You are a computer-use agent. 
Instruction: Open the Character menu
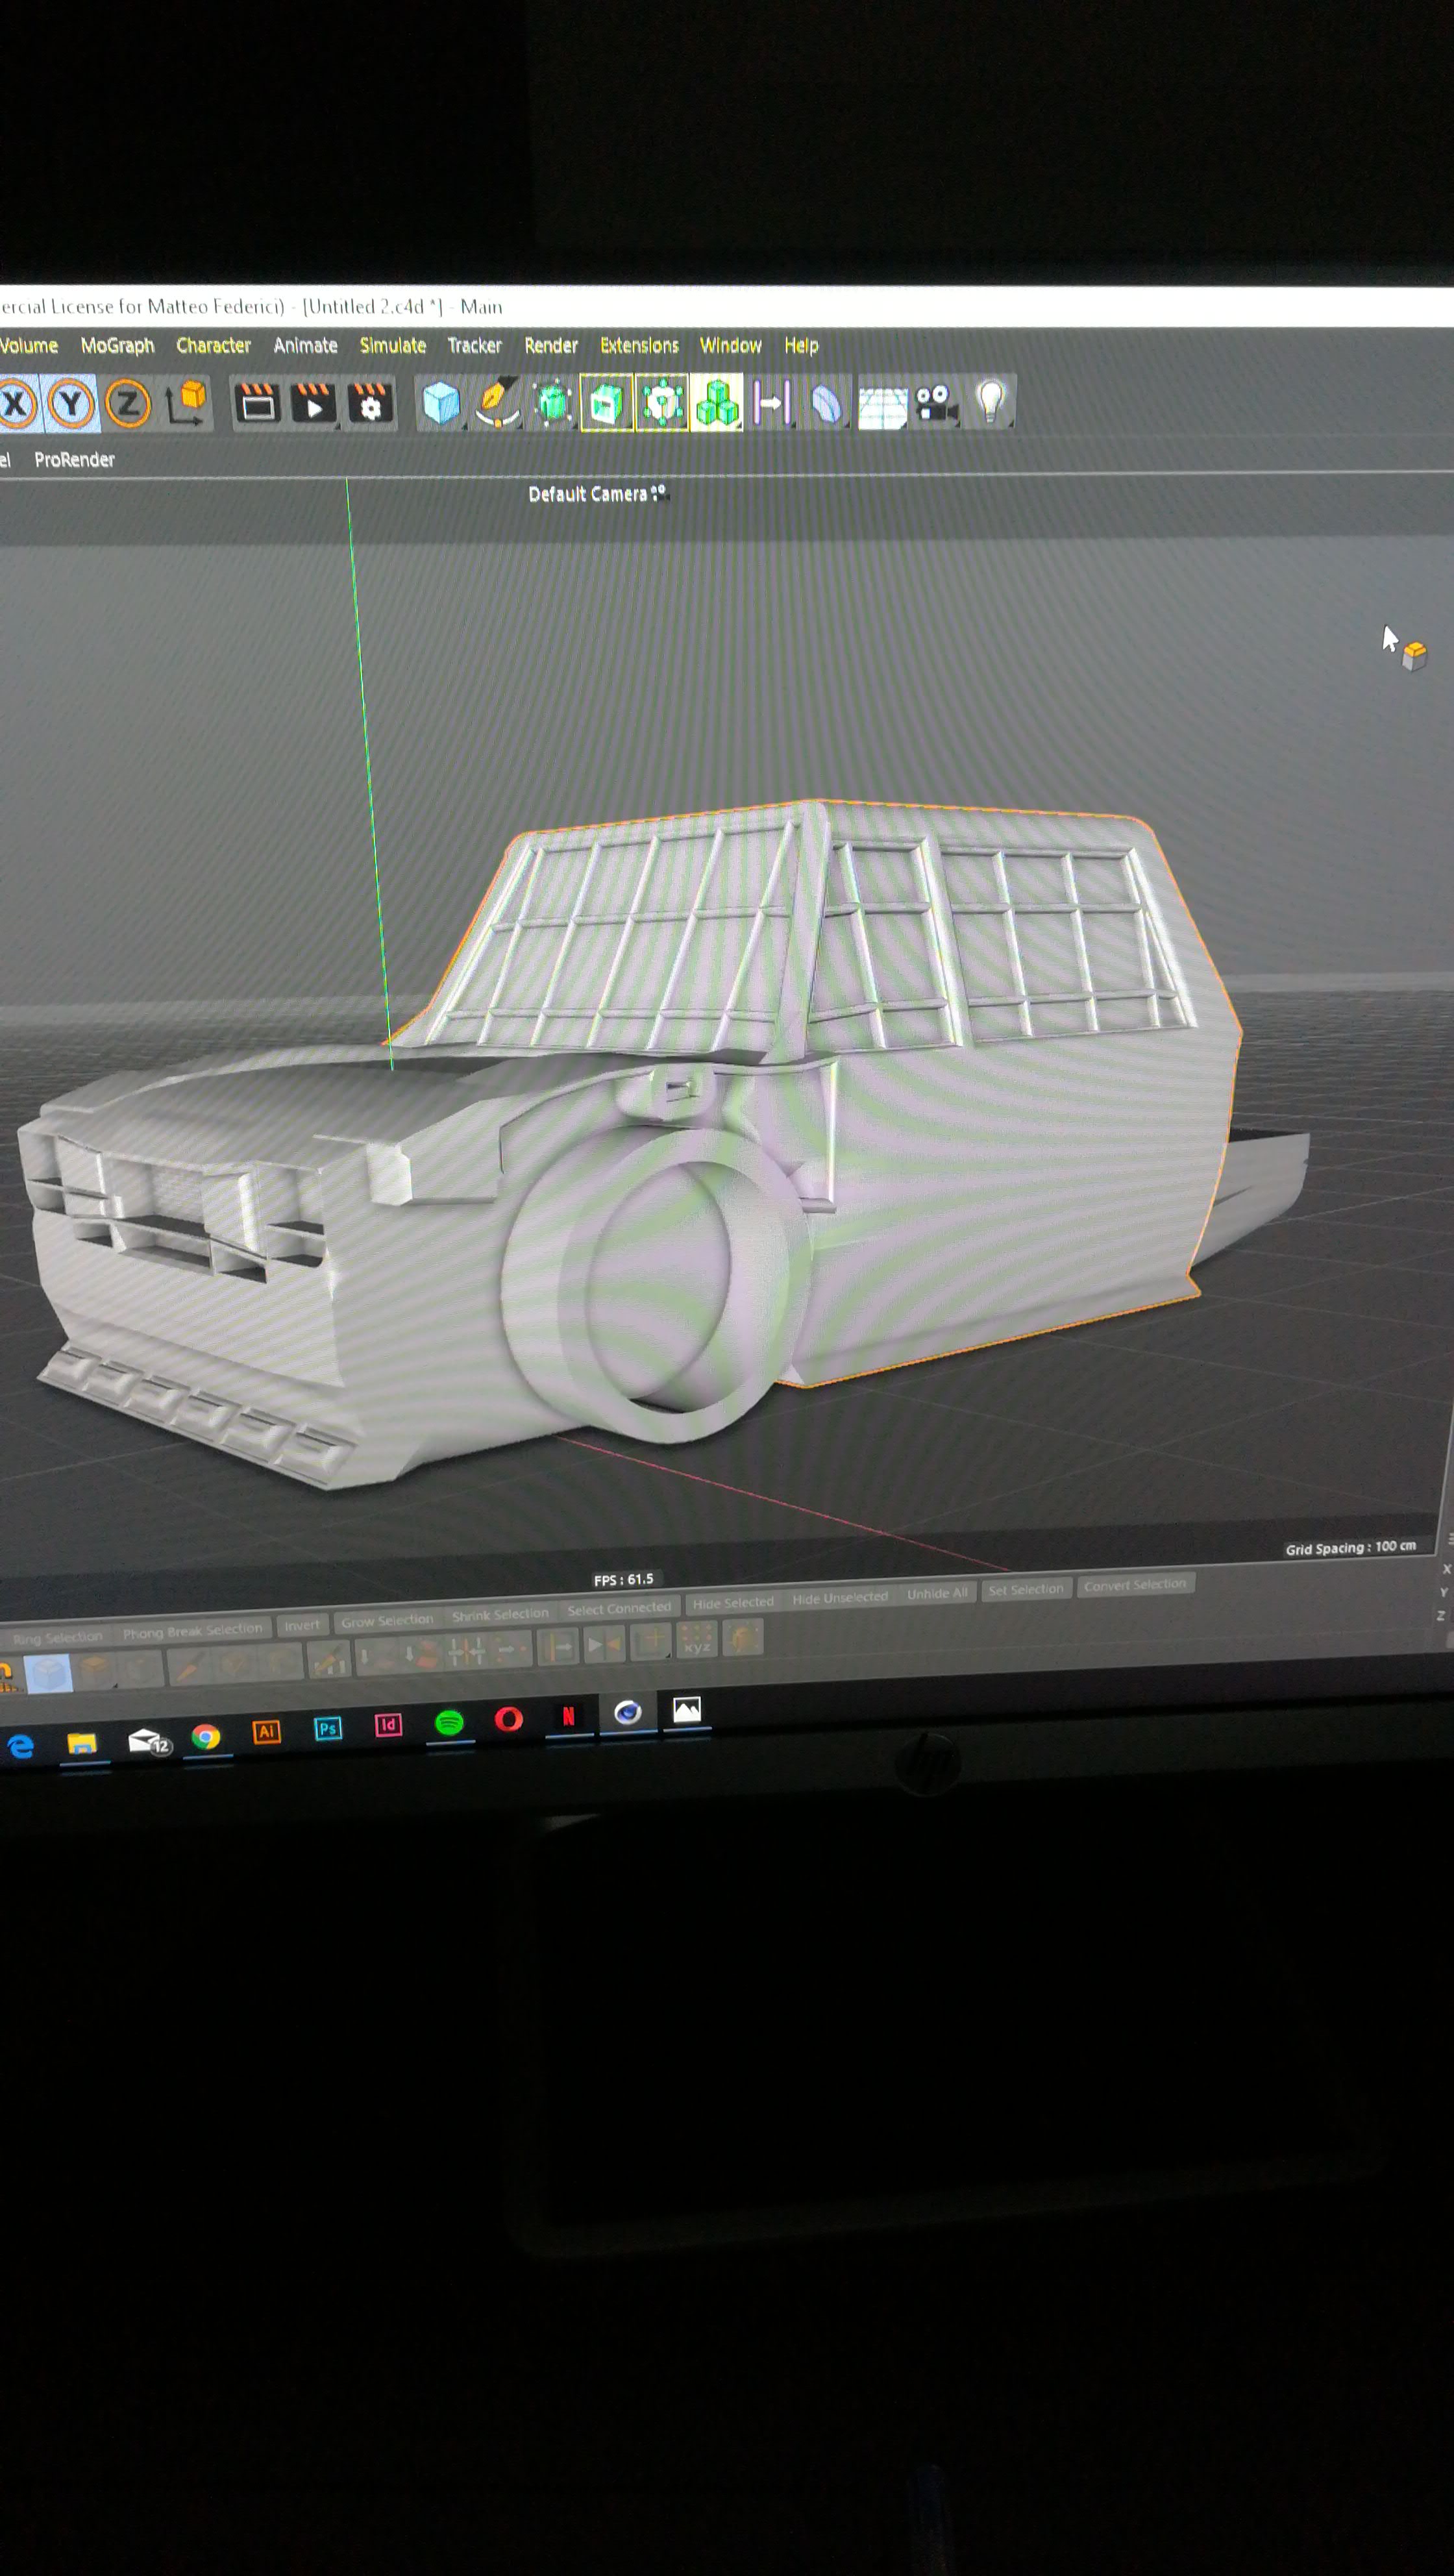click(x=213, y=346)
